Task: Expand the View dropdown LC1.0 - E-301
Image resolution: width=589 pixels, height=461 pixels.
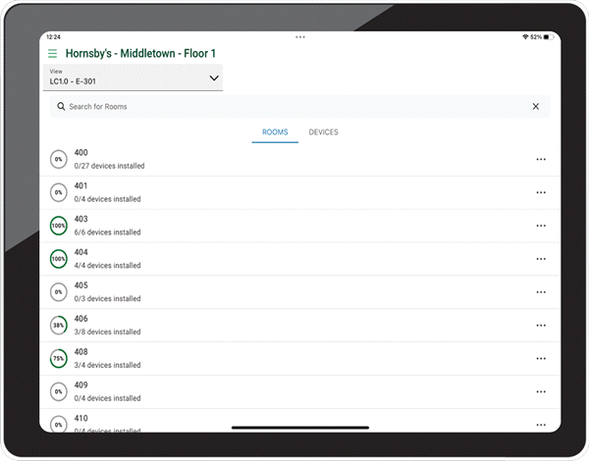Action: (133, 77)
